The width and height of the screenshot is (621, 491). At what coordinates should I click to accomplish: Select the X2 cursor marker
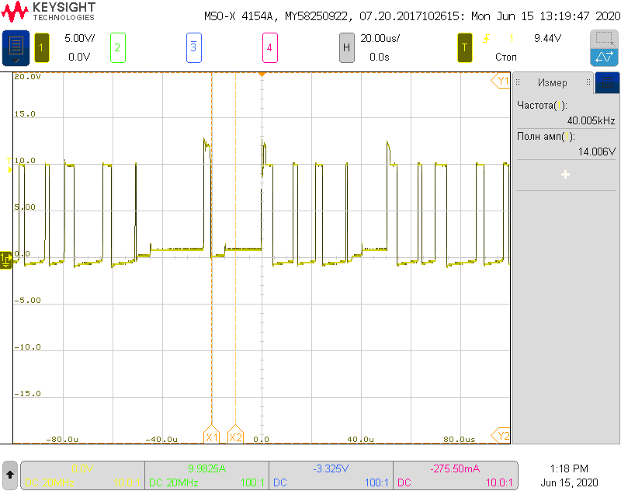coord(236,435)
